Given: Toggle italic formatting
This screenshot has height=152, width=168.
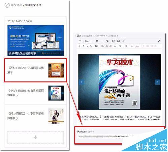Looking at the screenshot, I should (83, 46).
